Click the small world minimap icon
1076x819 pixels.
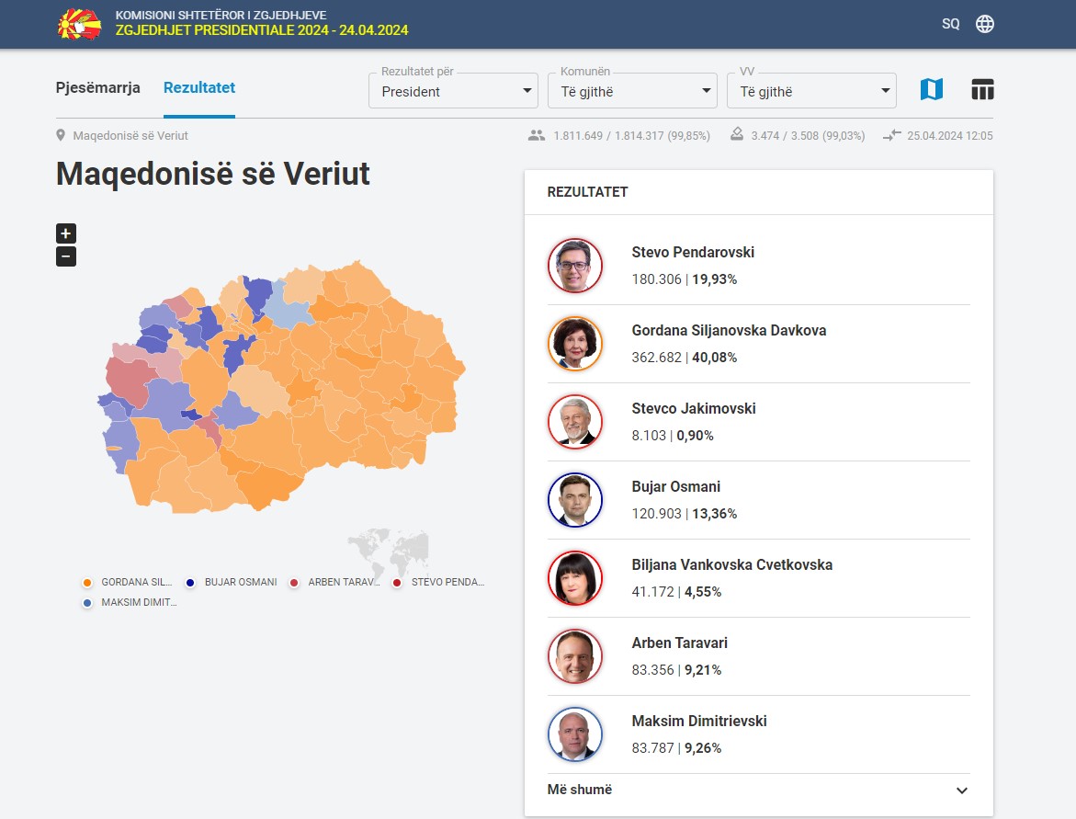(x=388, y=551)
